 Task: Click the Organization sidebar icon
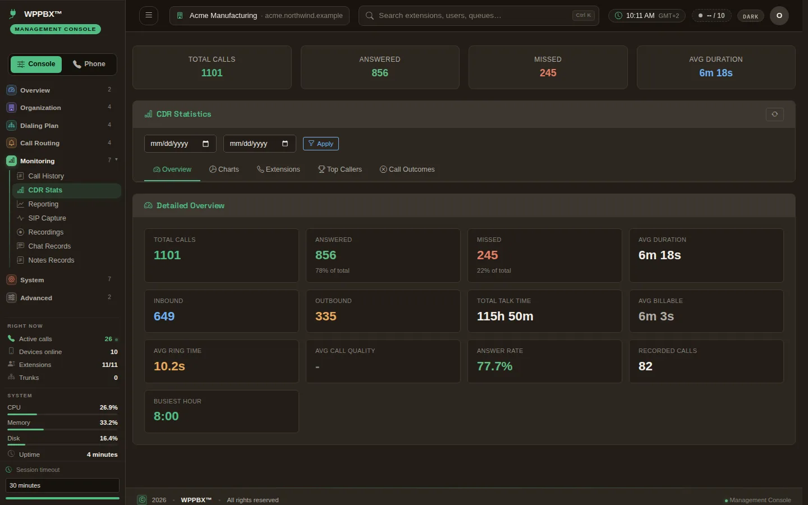[x=11, y=108]
